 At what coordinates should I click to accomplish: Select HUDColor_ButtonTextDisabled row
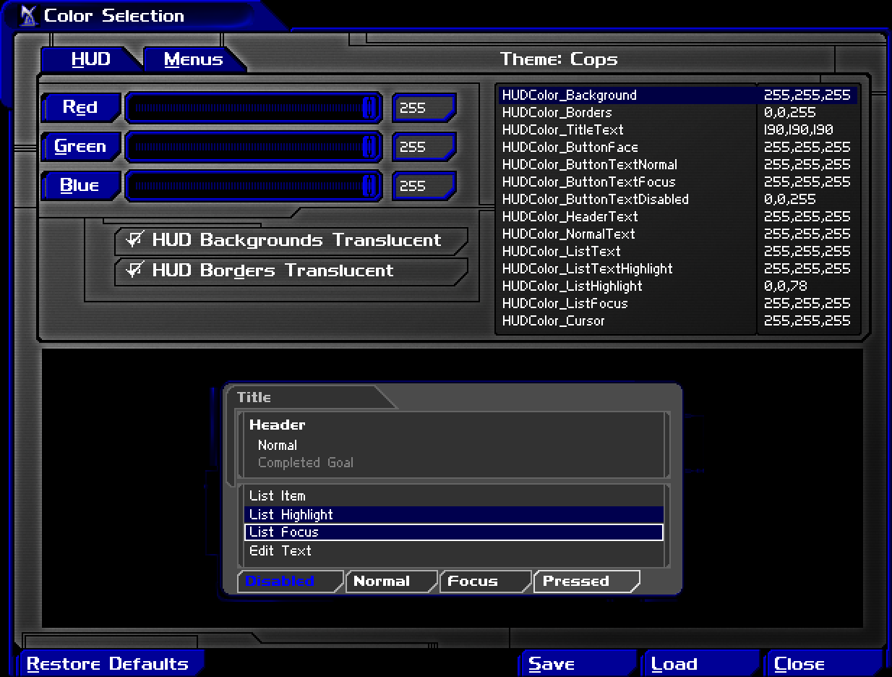coord(678,199)
